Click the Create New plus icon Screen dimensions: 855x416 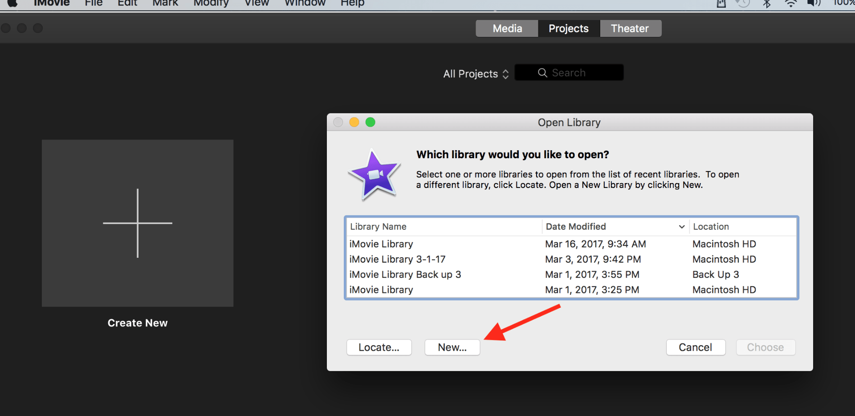click(137, 222)
